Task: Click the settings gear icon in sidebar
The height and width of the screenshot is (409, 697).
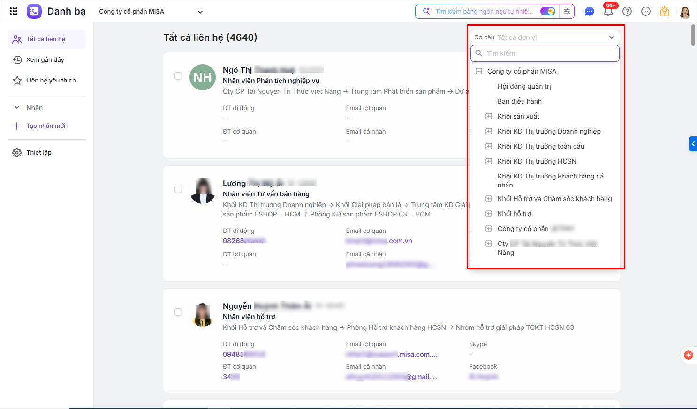Action: tap(17, 153)
